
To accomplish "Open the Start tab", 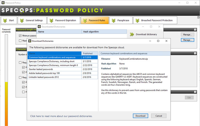I will point(9,20).
